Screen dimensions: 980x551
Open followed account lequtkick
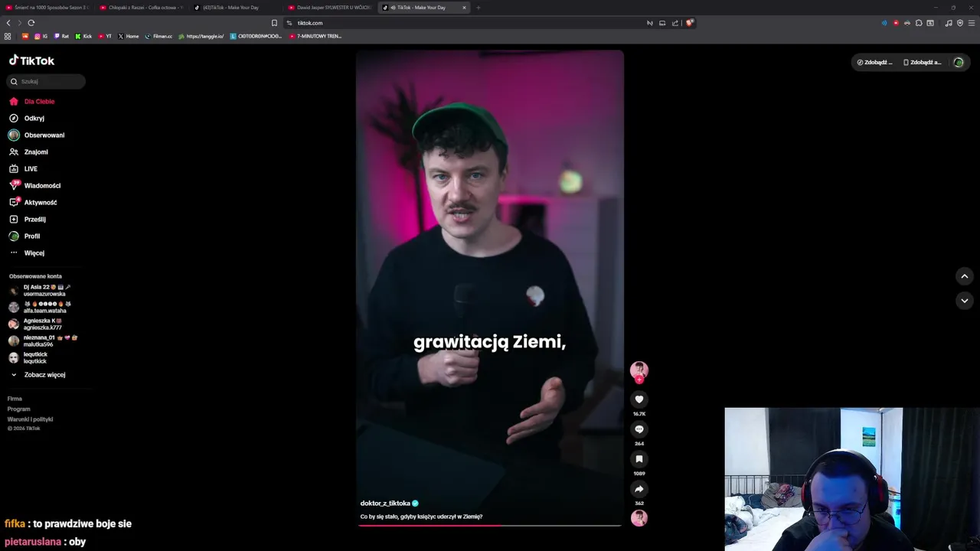(x=28, y=357)
